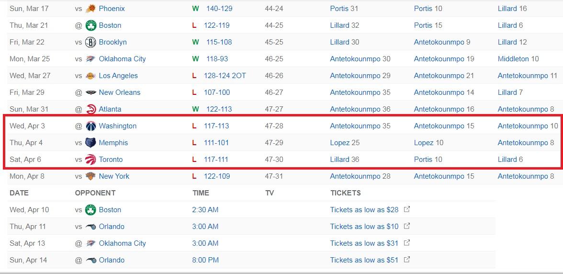Click the Washington Wizards team logo

(90, 126)
